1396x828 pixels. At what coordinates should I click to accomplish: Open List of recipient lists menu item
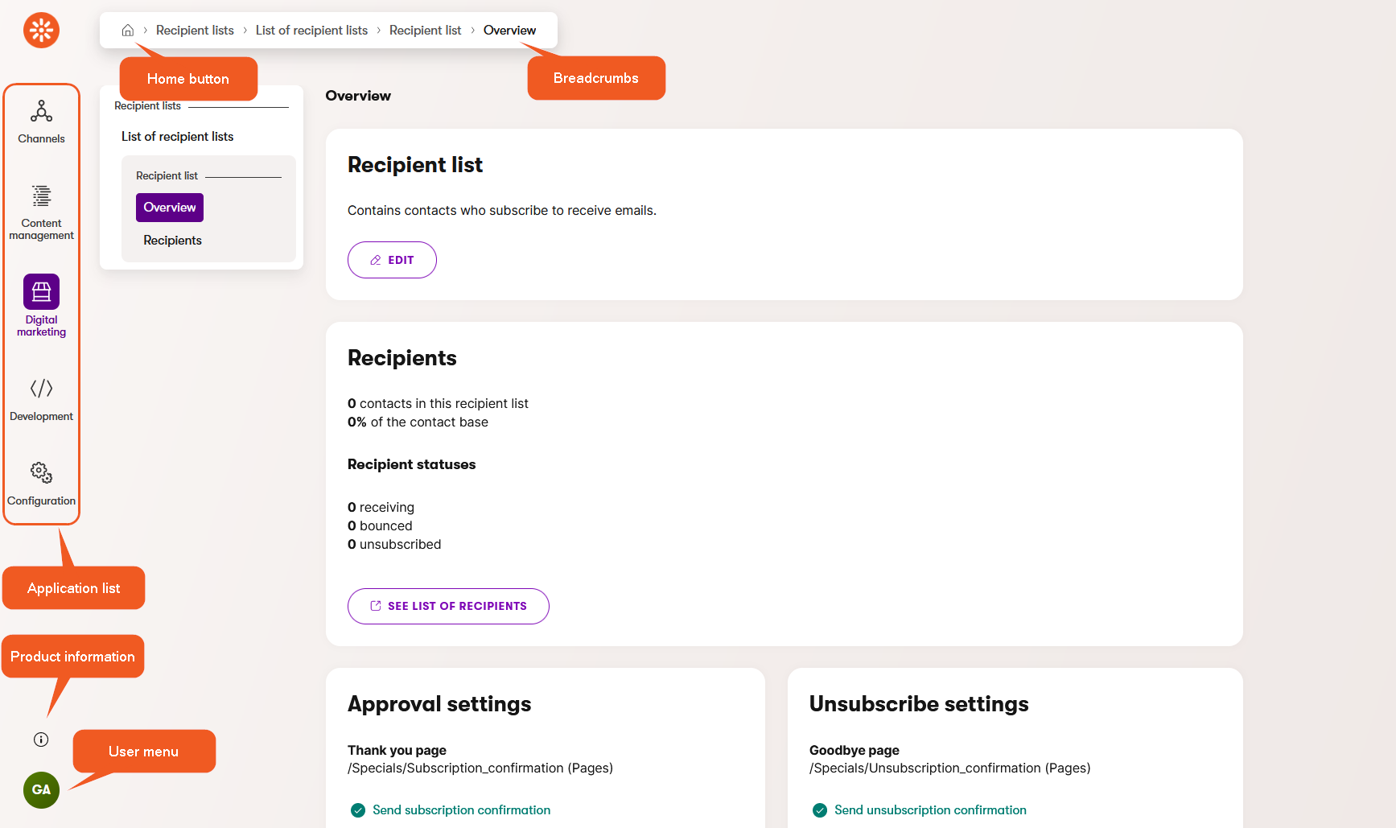177,137
